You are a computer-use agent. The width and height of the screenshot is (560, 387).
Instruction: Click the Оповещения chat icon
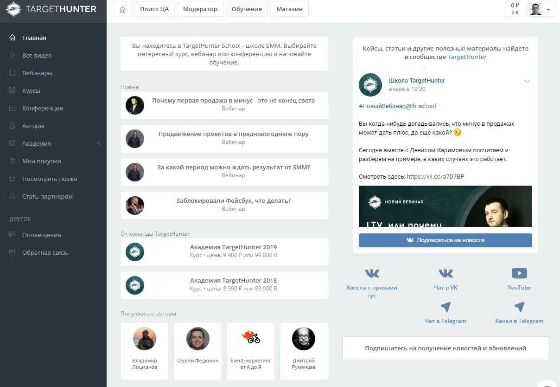coord(13,235)
